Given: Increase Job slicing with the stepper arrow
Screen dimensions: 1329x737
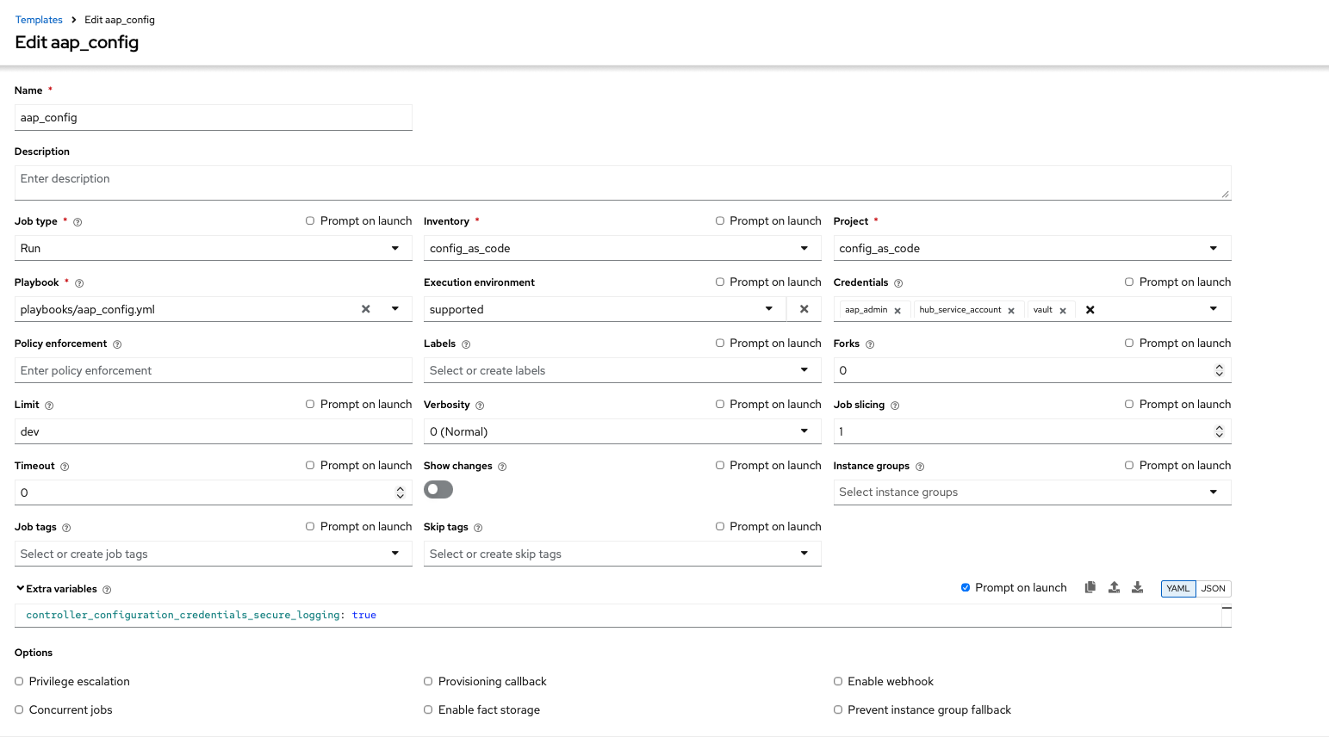Looking at the screenshot, I should click(x=1219, y=426).
